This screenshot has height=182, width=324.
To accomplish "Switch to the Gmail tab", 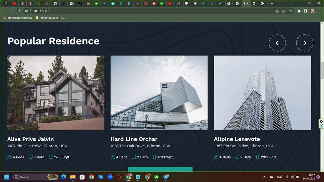I will (x=178, y=3).
